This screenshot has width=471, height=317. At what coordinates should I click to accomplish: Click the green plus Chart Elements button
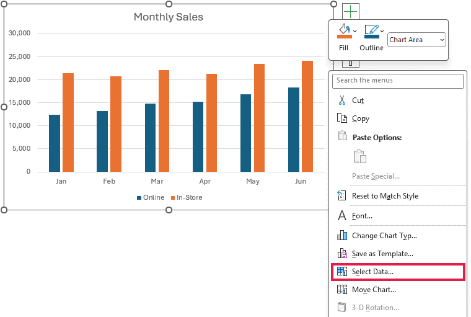click(x=351, y=12)
